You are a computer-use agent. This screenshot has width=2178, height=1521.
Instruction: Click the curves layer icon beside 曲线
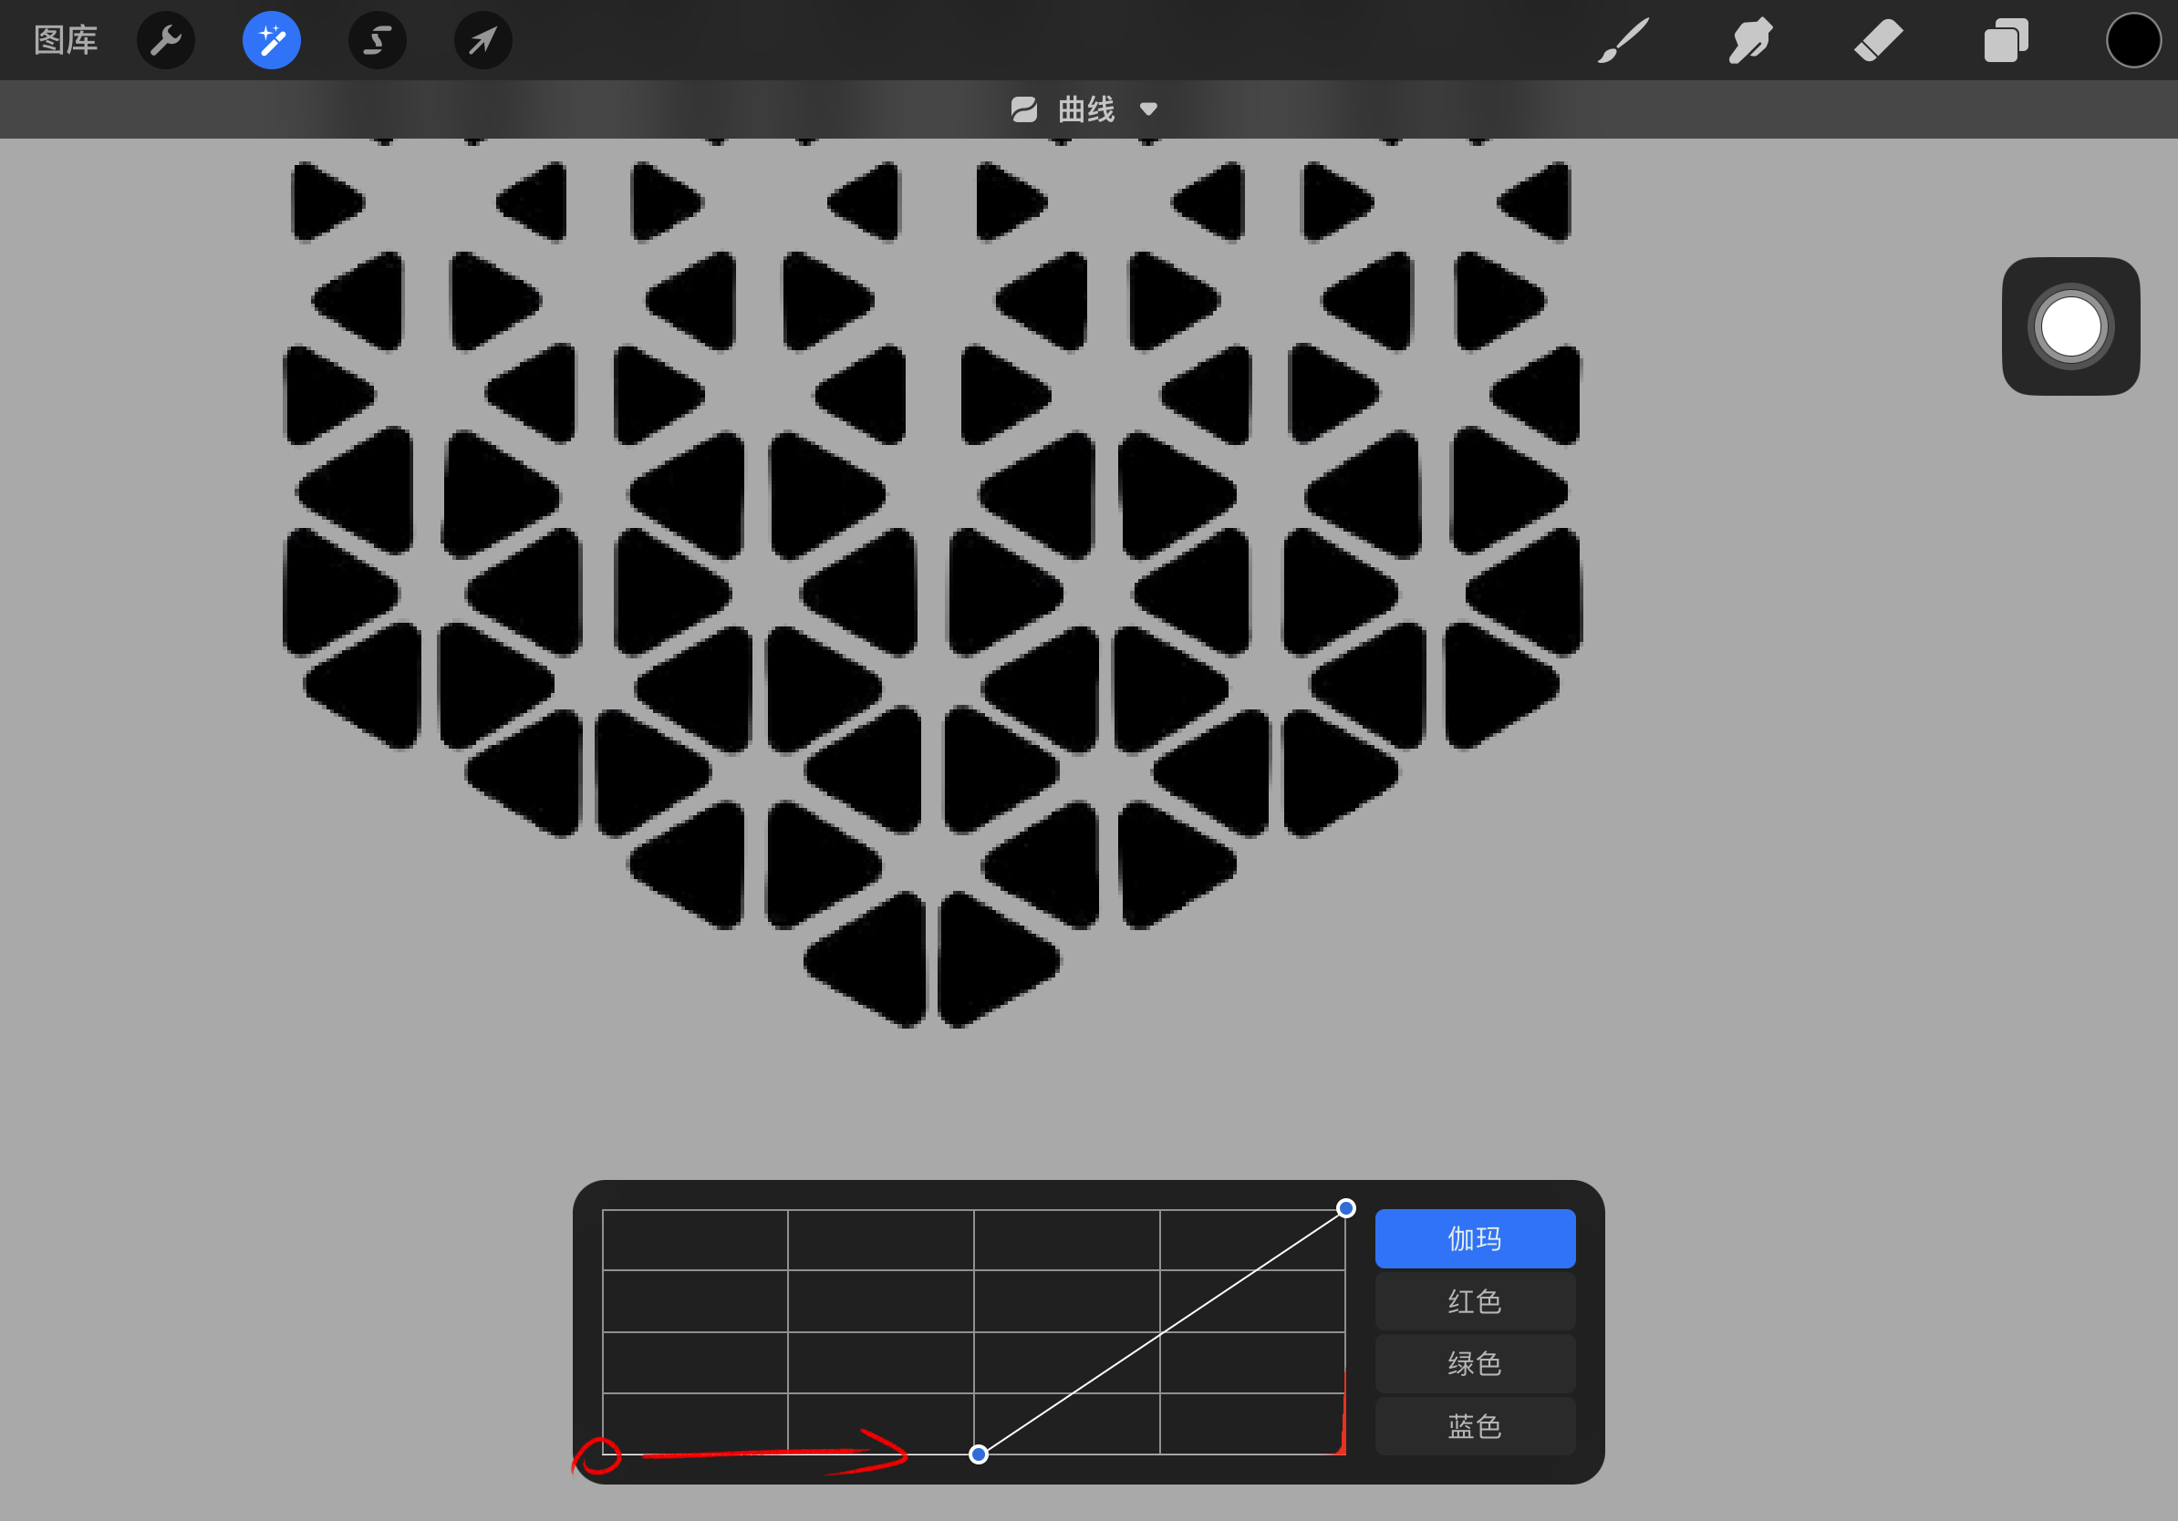click(1024, 109)
